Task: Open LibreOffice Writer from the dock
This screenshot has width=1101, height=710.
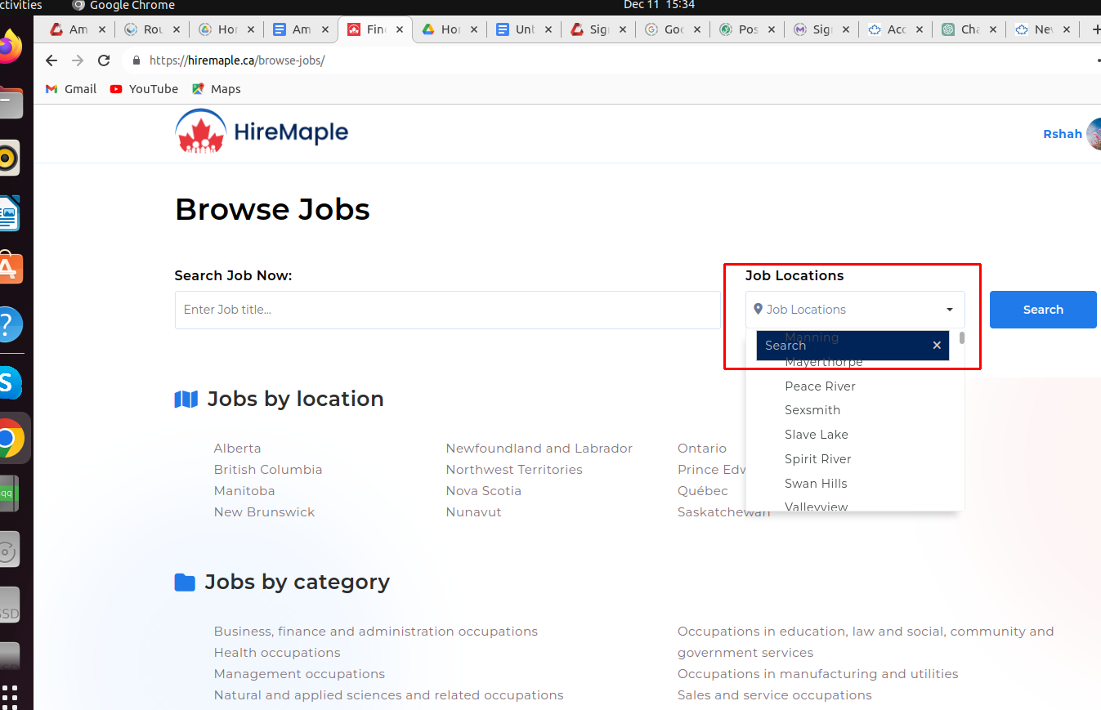Action: pyautogui.click(x=8, y=214)
